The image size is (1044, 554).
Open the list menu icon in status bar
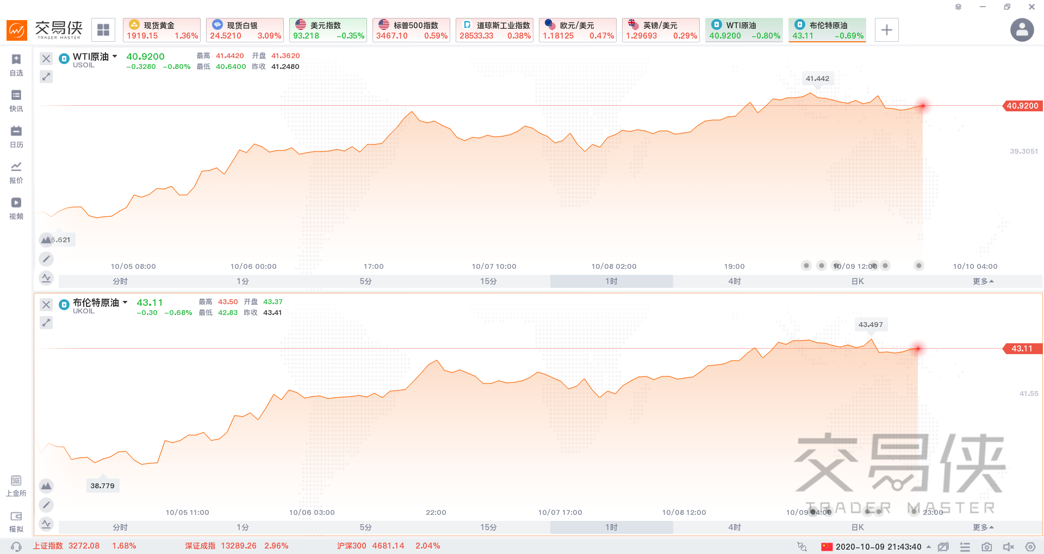point(965,546)
